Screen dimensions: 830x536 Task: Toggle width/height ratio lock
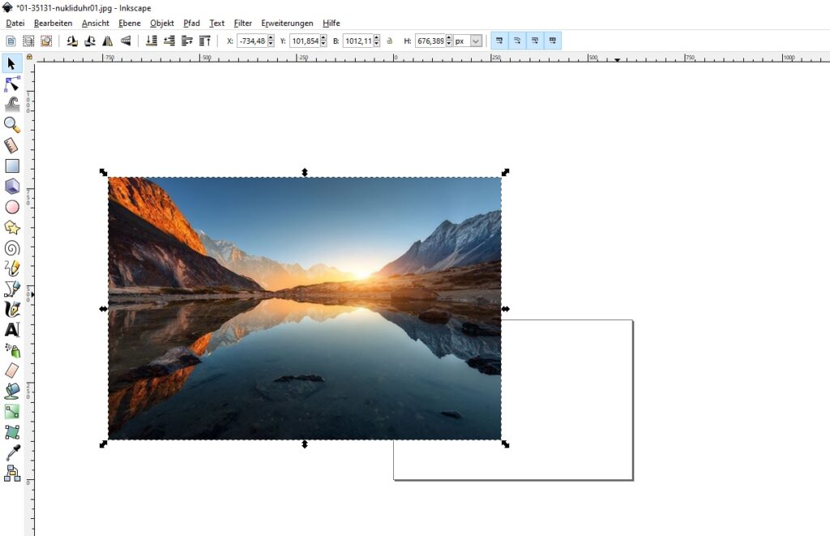[x=390, y=41]
